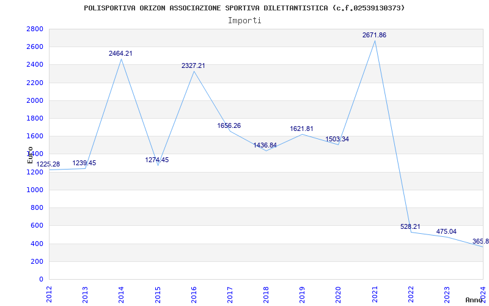Click the 0 y-axis tick label
This screenshot has height=306, width=489.
coord(41,279)
